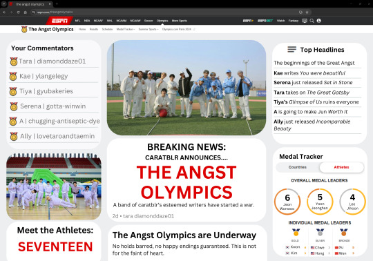This screenshot has height=261, width=373.
Task: Open the NFL menu item
Action: tap(77, 21)
